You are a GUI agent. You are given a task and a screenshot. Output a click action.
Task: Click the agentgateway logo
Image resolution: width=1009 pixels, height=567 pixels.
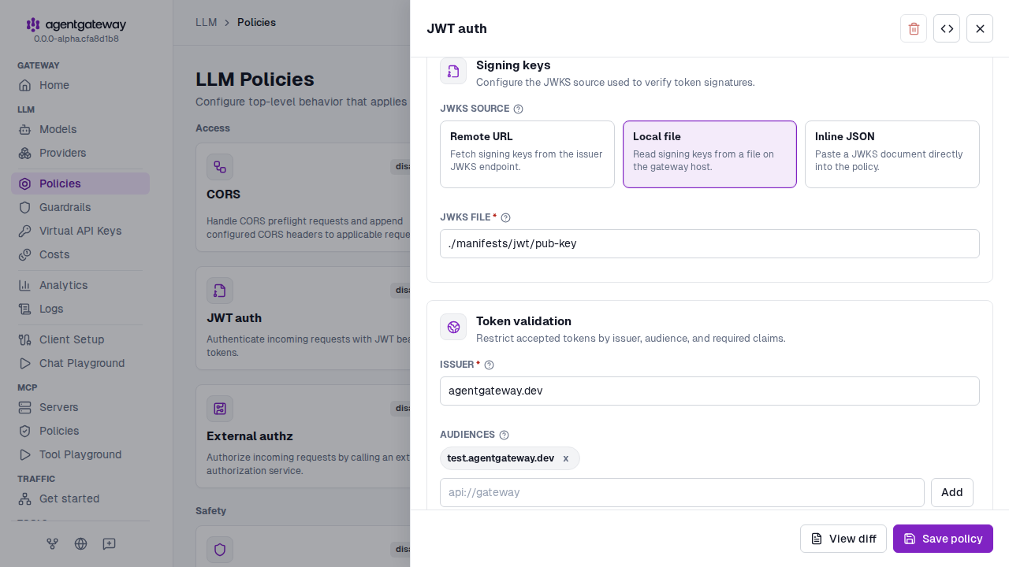coord(76,25)
